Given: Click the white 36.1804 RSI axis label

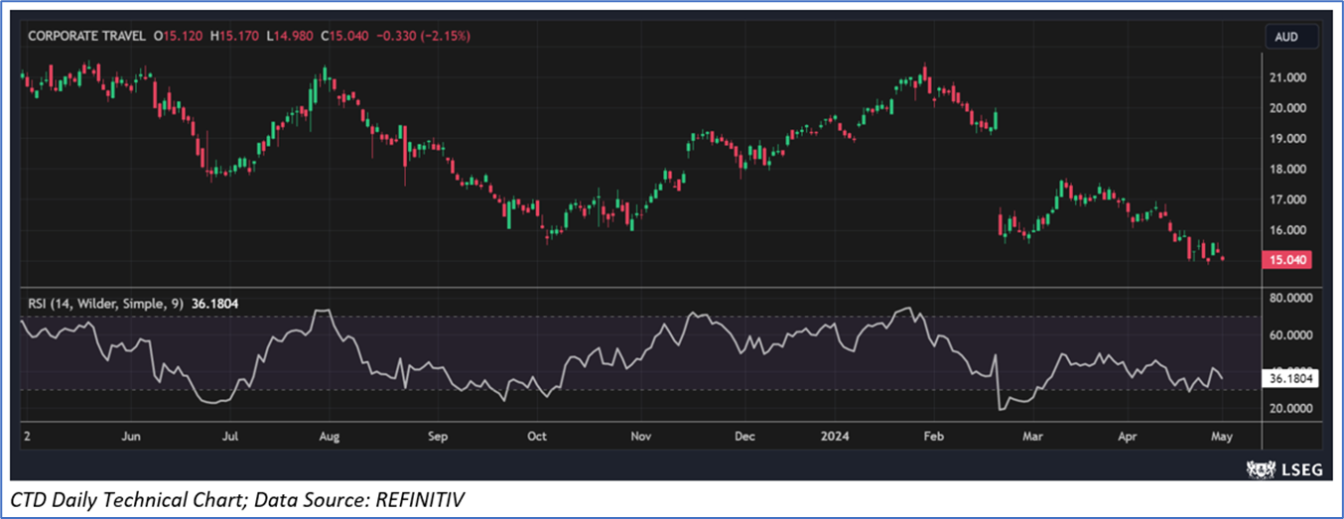Looking at the screenshot, I should 1292,378.
